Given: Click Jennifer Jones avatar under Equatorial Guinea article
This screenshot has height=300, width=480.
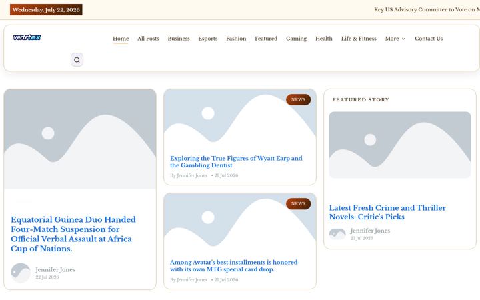Looking at the screenshot, I should [x=21, y=273].
